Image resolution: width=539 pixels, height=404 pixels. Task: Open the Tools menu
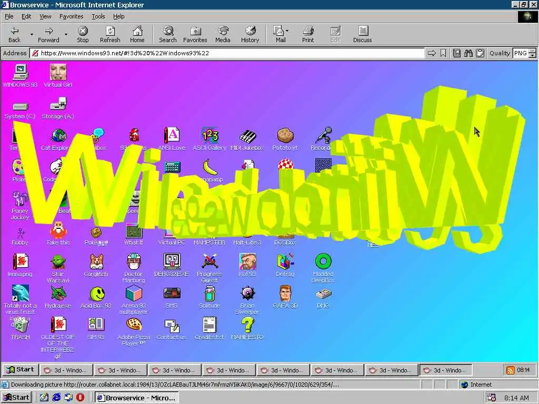[98, 16]
